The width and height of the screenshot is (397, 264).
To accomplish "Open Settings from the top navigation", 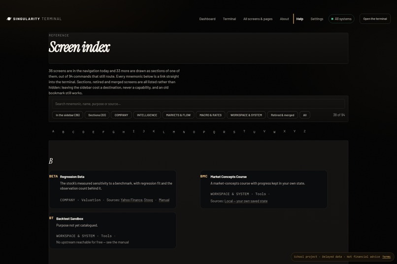I will [x=317, y=19].
